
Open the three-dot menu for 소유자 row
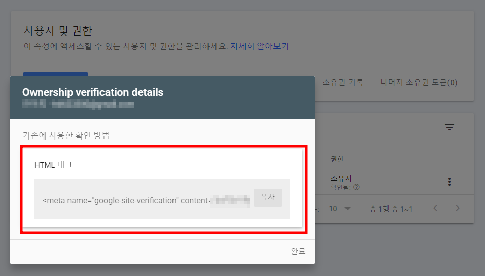(x=449, y=182)
